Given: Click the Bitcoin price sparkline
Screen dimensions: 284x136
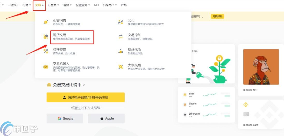Looking at the screenshot, I should click(x=210, y=105).
